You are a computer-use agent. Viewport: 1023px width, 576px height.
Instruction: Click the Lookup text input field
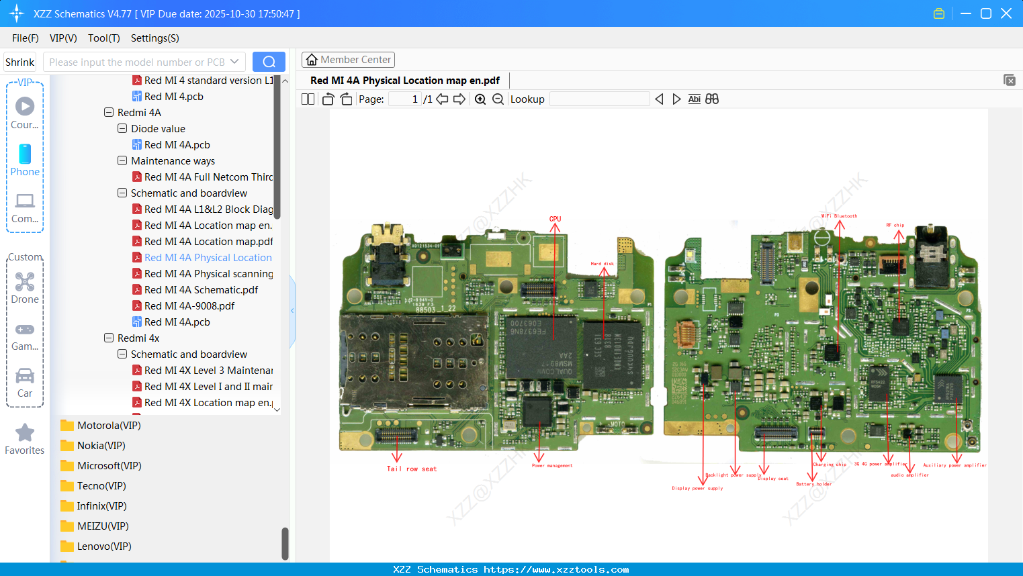click(x=599, y=99)
